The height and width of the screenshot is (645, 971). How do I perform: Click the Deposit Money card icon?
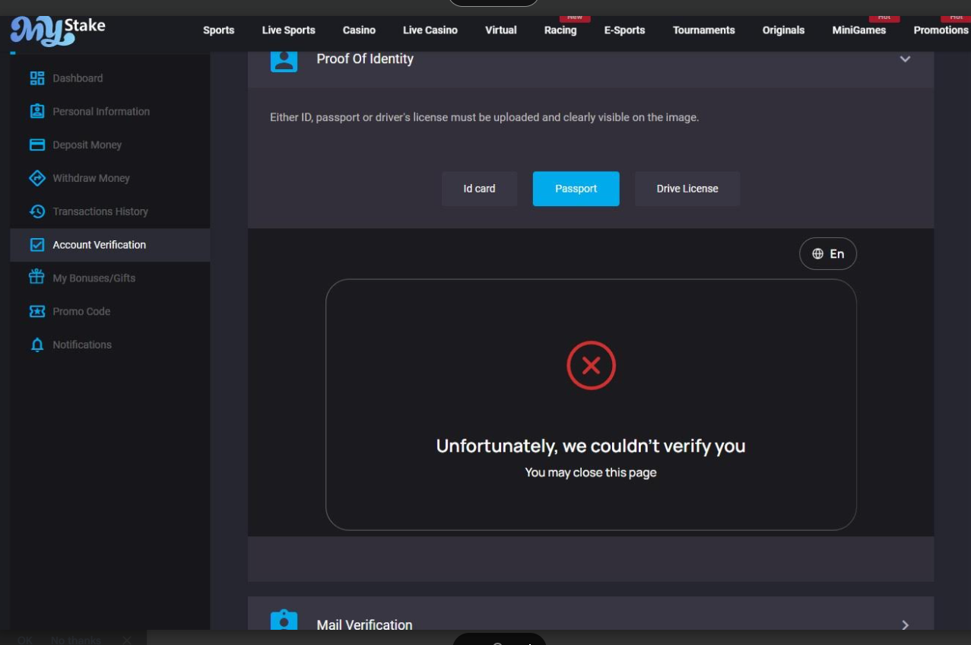coord(36,145)
